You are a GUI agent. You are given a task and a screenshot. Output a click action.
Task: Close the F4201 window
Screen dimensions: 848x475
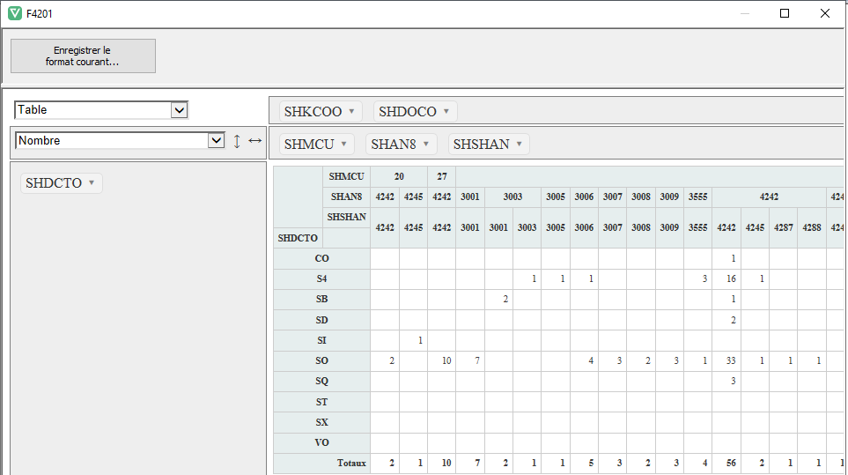pos(825,13)
